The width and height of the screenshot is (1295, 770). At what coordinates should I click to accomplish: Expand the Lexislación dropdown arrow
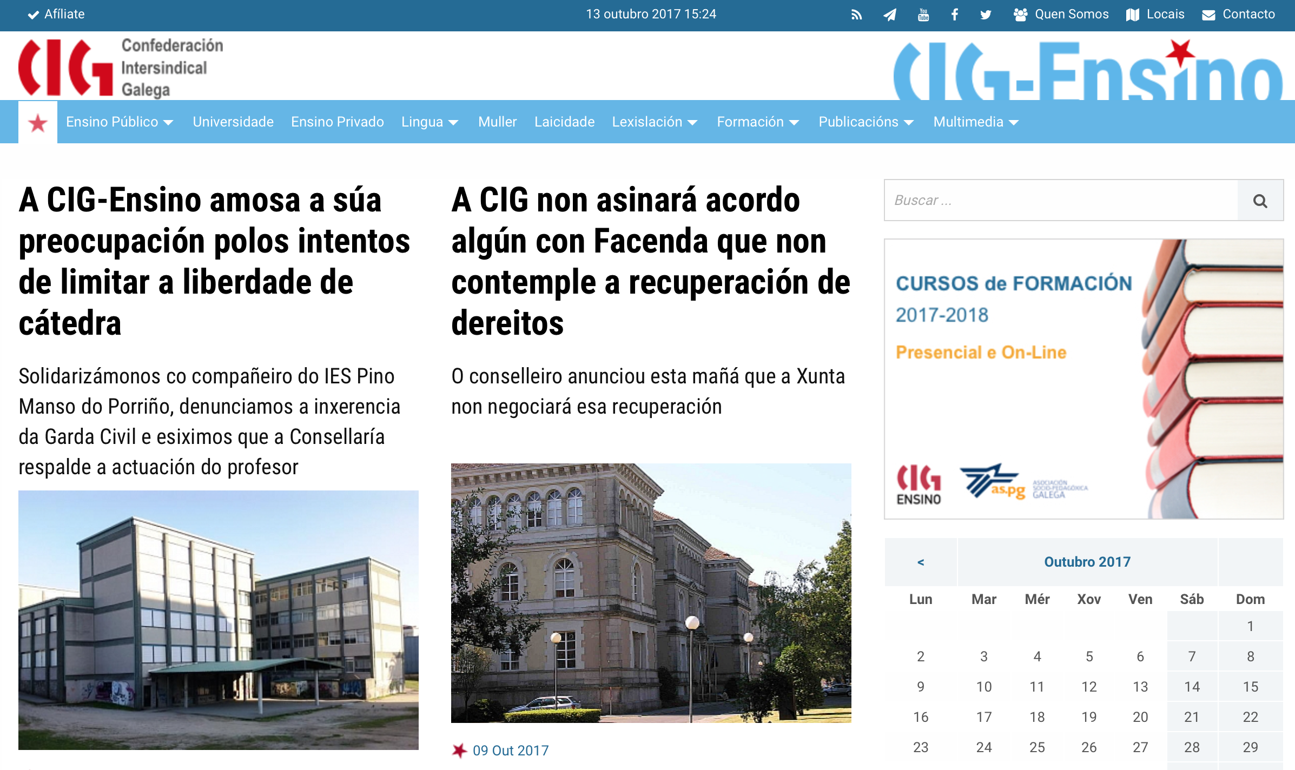(x=692, y=123)
